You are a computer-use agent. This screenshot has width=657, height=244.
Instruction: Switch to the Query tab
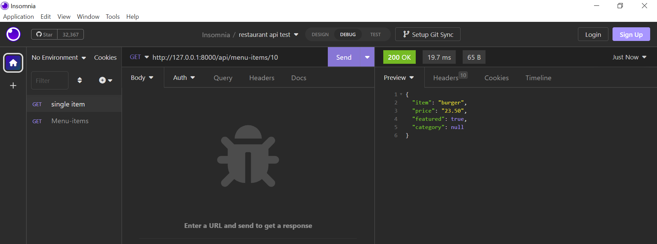(223, 78)
